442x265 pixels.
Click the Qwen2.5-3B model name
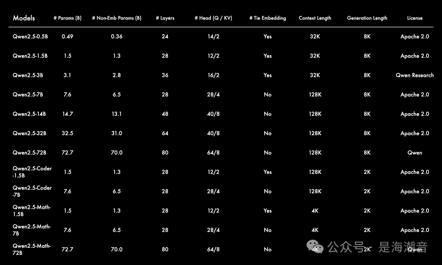(x=28, y=75)
